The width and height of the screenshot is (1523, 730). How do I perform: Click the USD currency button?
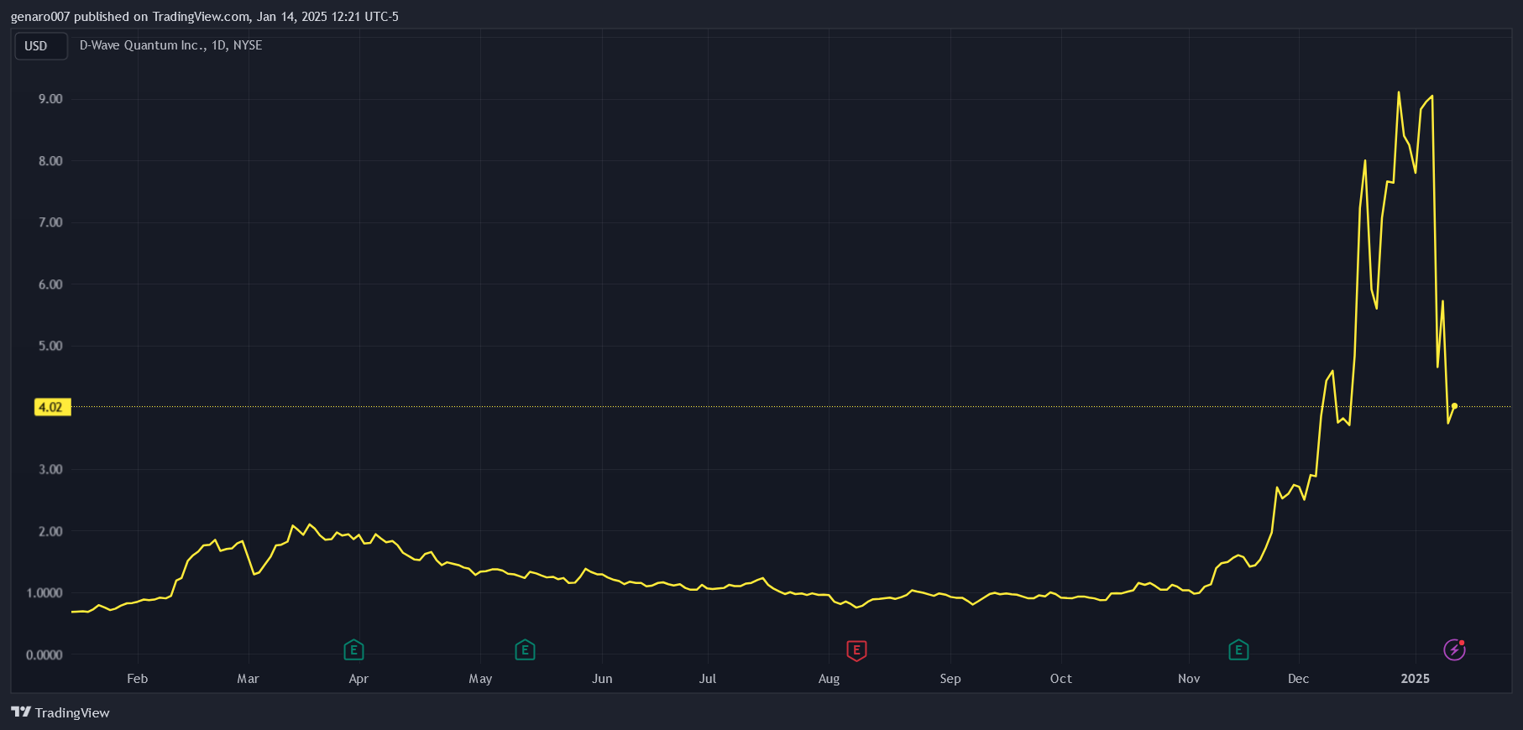coord(41,46)
